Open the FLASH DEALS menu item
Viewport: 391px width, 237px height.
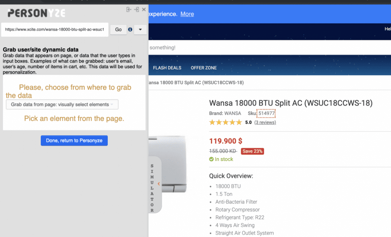click(x=167, y=68)
